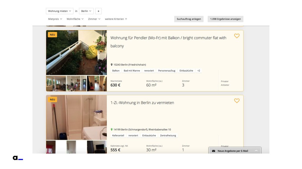Viewport: 302px width, 169px height.
Task: Click the Zentralheizung tag
Action: point(168,136)
